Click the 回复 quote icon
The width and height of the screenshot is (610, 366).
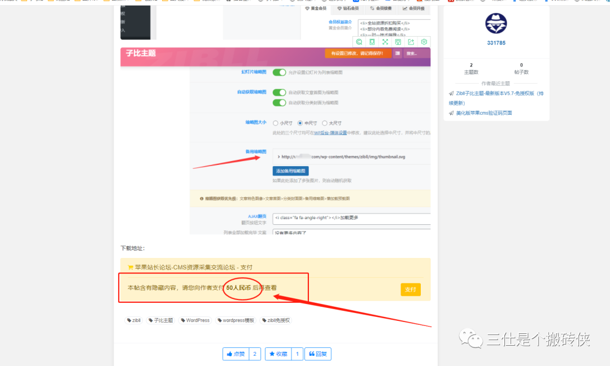click(312, 354)
